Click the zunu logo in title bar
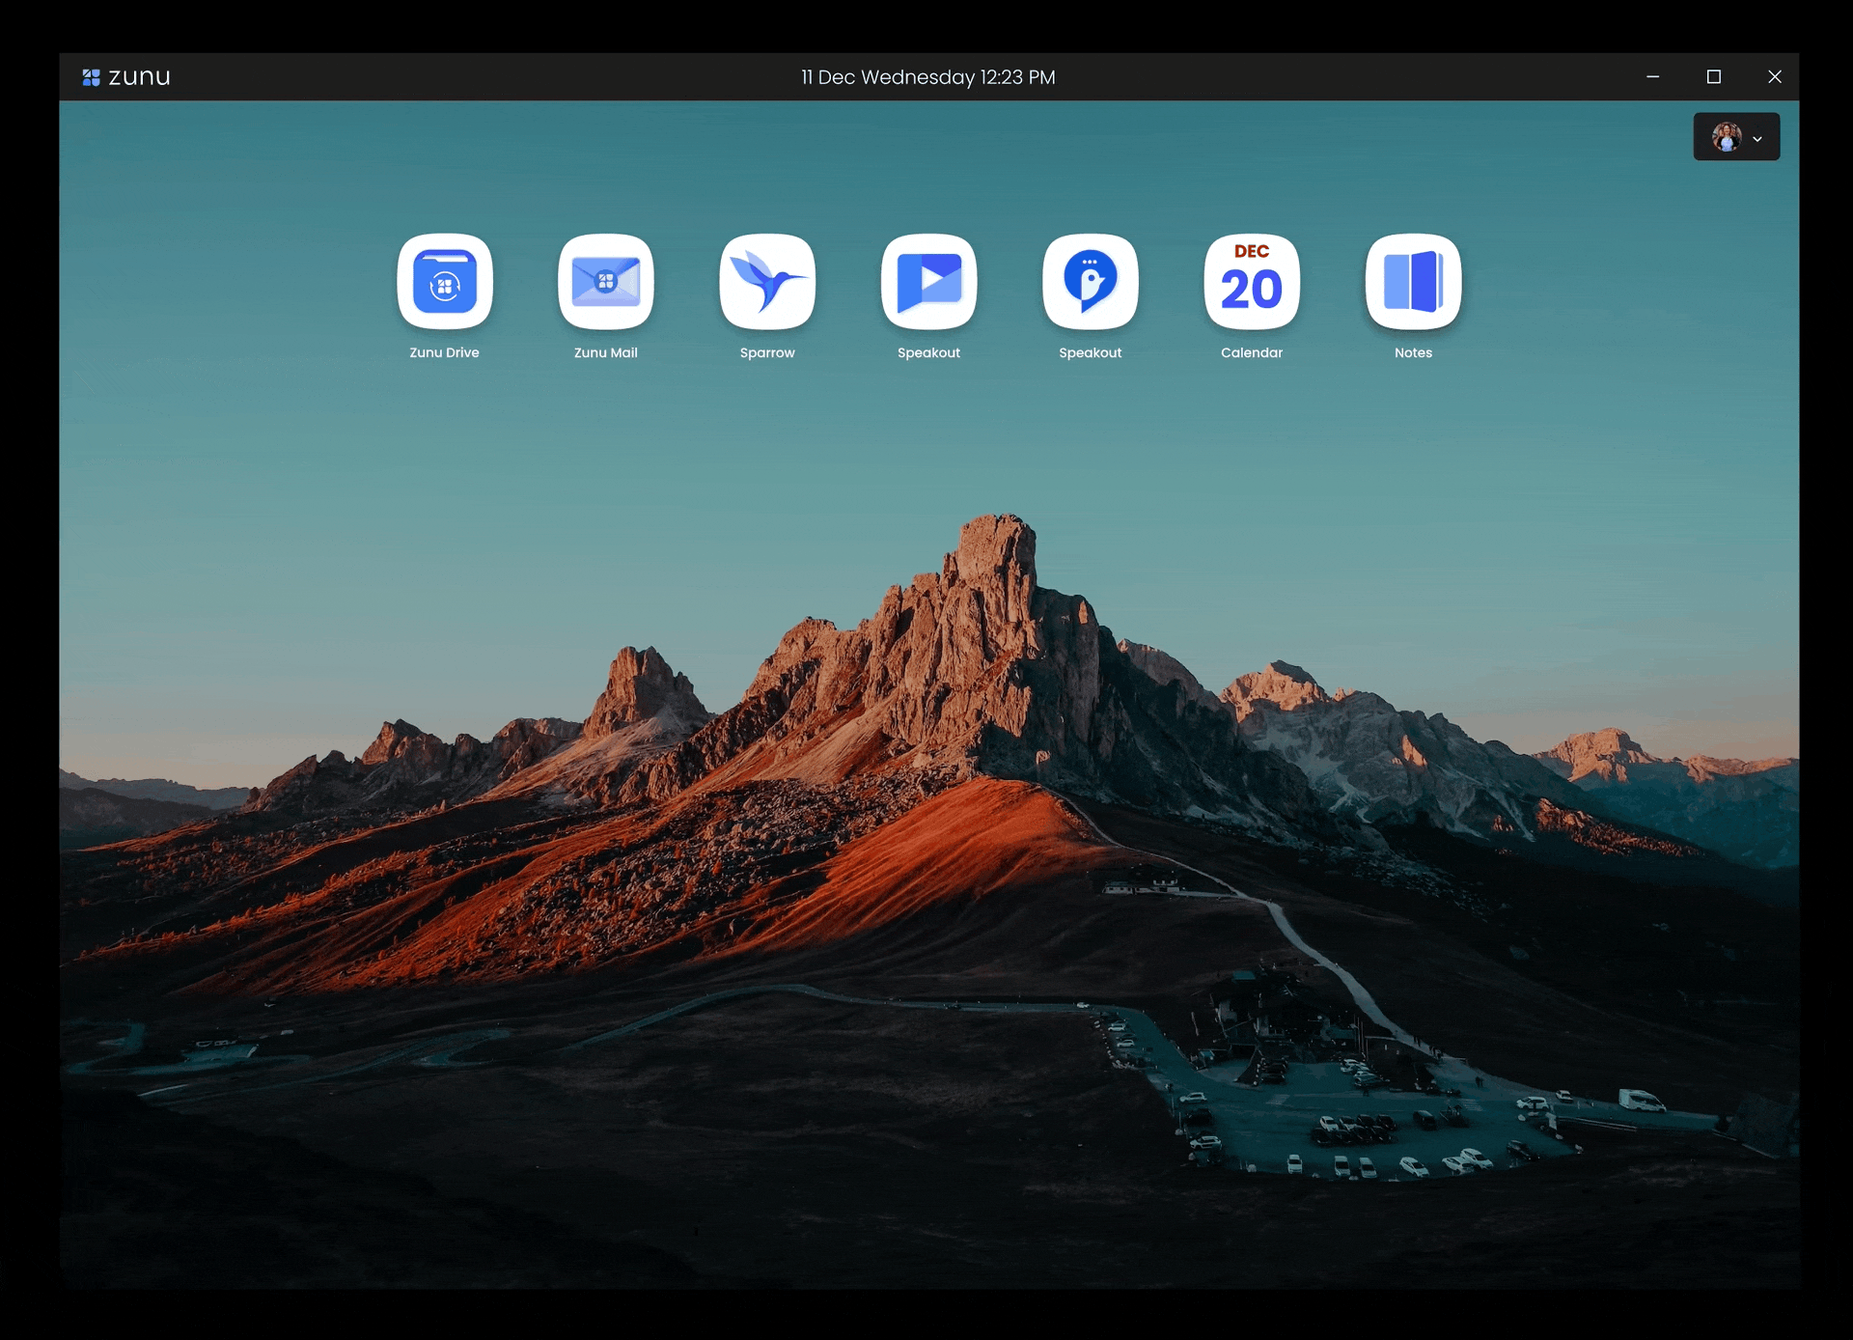Viewport: 1853px width, 1340px height. (x=126, y=77)
